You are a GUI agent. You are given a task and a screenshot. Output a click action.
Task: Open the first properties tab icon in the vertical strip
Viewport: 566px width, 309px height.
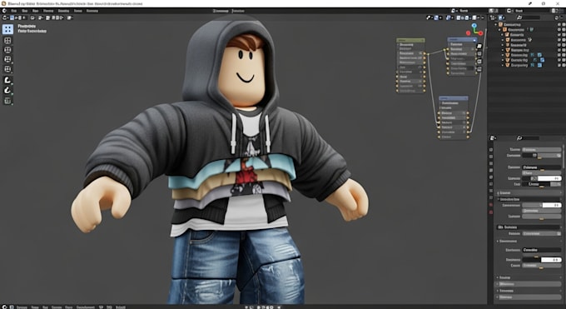491,150
